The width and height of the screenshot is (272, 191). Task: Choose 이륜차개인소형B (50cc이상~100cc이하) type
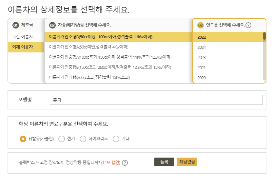click(118, 37)
